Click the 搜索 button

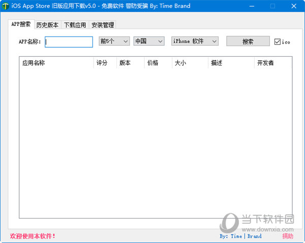pos(248,41)
